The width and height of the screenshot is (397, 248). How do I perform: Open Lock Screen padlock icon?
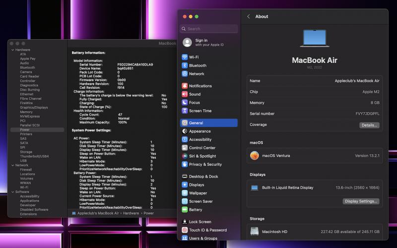[185, 222]
